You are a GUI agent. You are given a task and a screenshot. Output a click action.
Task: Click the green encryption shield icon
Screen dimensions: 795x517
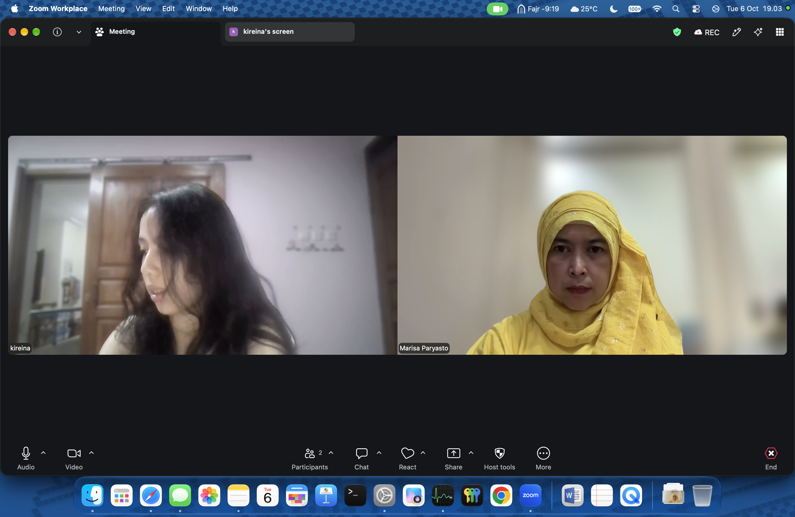click(x=677, y=32)
